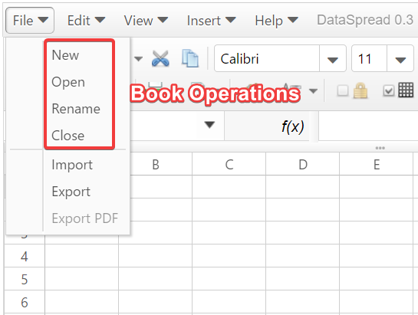This screenshot has width=418, height=315.
Task: Open the Help menu
Action: (x=276, y=21)
